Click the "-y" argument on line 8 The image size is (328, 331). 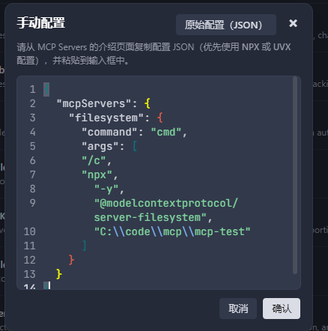[x=106, y=189]
